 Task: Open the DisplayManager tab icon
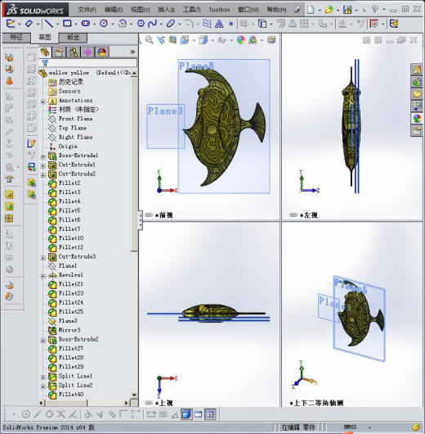(x=102, y=52)
